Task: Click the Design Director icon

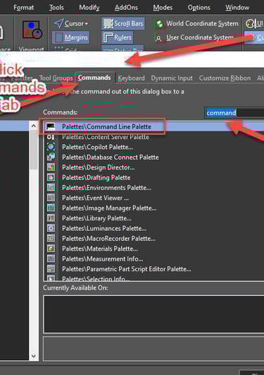Action: [x=51, y=167]
